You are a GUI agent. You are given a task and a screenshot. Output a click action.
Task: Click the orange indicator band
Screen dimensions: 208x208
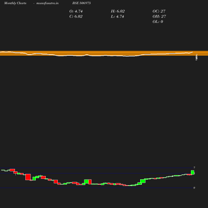pos(104,53)
